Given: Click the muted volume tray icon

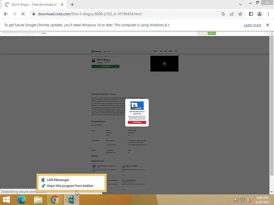Looking at the screenshot, I should tap(249, 200).
